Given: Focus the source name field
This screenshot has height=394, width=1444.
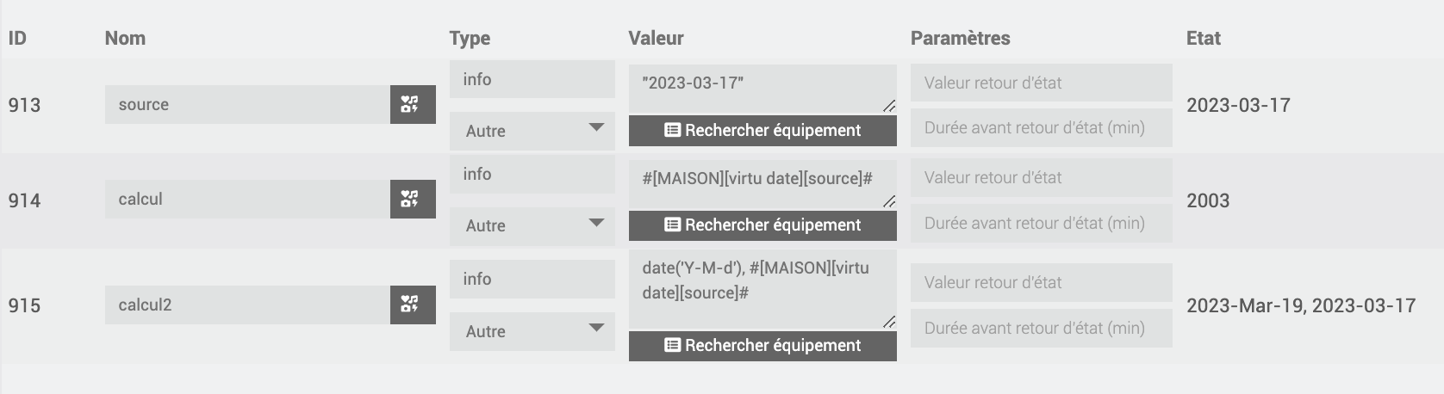Looking at the screenshot, I should pos(248,105).
